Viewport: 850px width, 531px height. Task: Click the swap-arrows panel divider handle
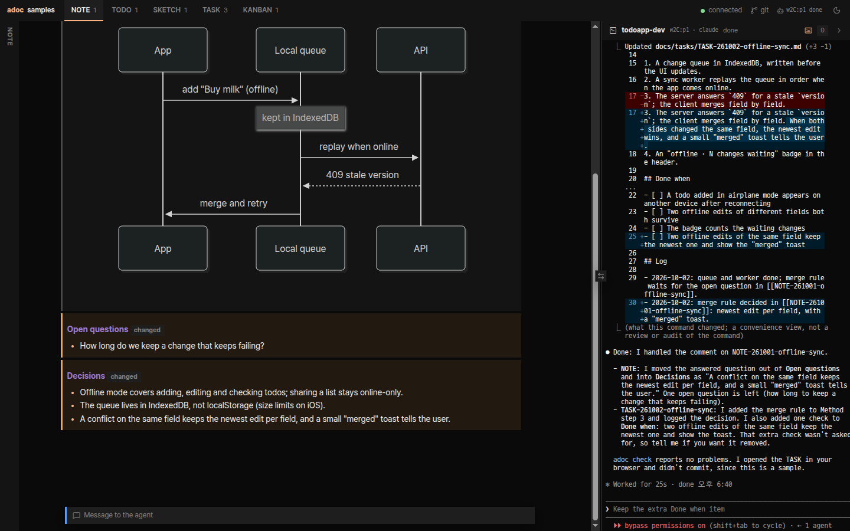click(600, 276)
